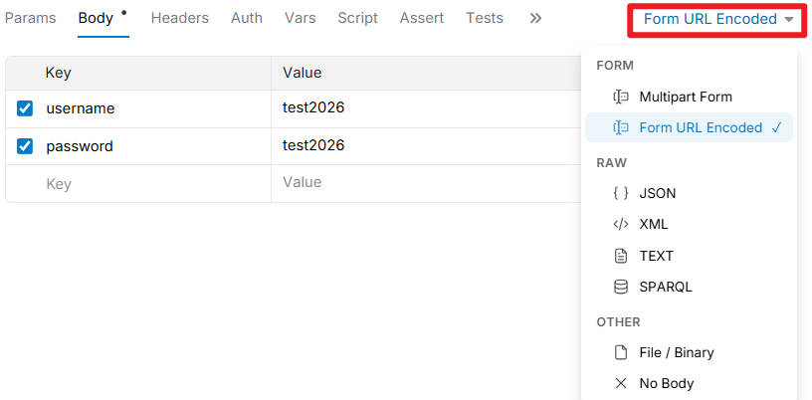The height and width of the screenshot is (400, 812).
Task: Click the File / Binary page icon
Action: [620, 352]
